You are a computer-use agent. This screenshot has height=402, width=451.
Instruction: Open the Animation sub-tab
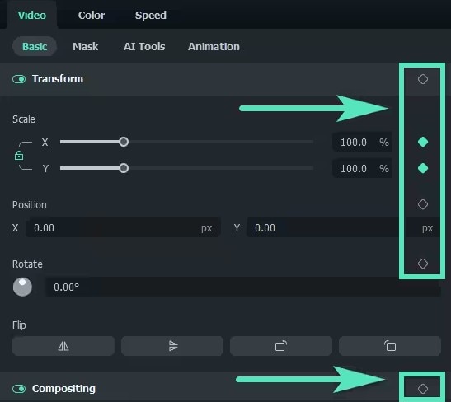[214, 47]
